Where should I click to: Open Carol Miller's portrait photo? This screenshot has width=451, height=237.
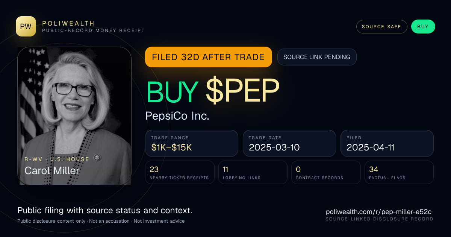click(x=74, y=116)
